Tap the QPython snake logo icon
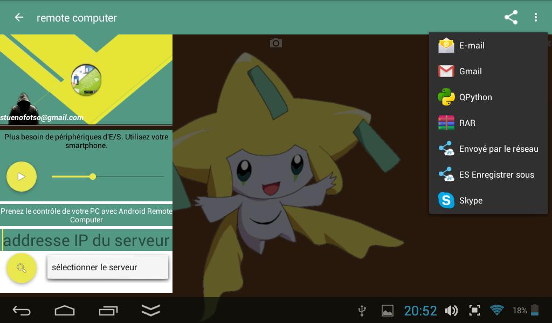 (446, 97)
